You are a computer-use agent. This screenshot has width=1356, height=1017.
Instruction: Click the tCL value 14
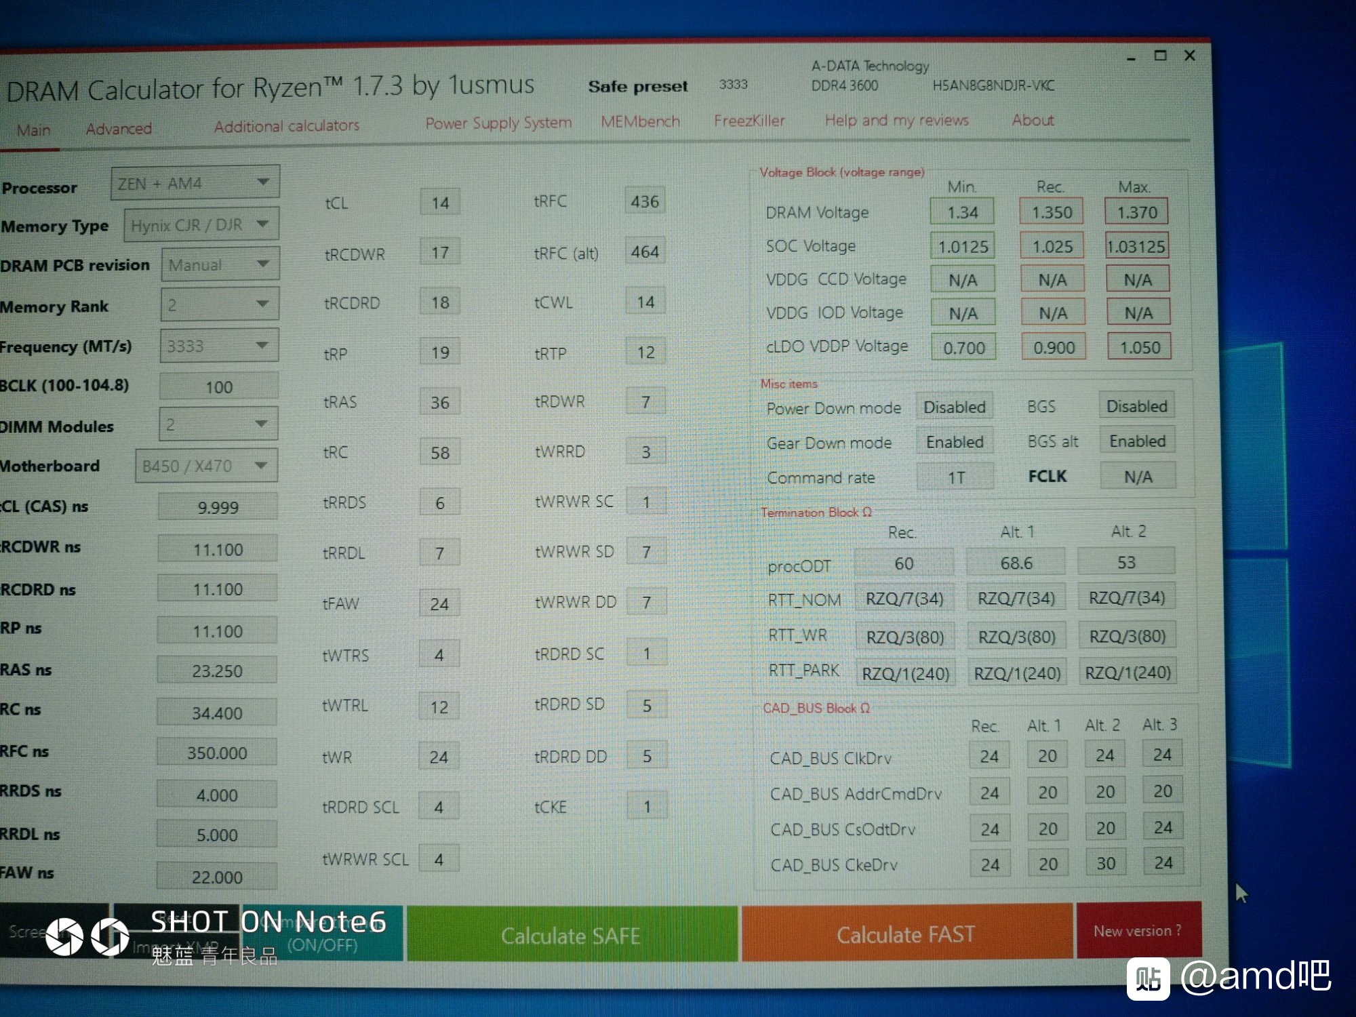440,202
